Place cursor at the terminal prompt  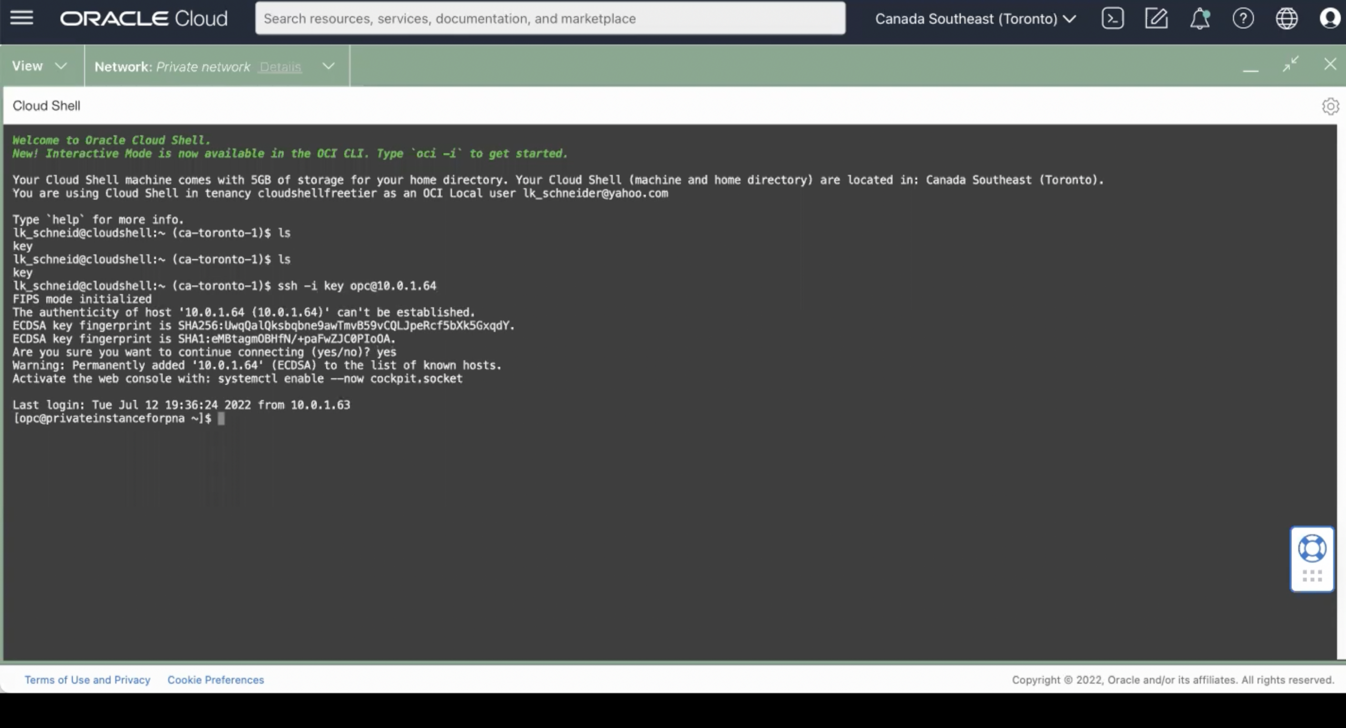point(221,419)
